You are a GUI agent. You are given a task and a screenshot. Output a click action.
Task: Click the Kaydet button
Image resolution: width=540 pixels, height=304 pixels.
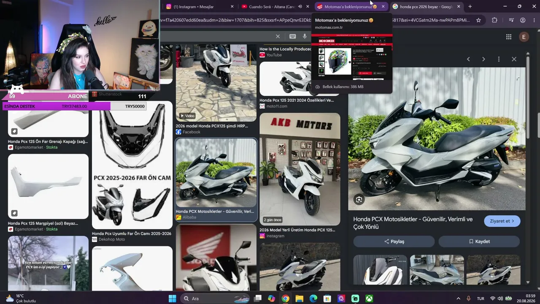tap(479, 242)
